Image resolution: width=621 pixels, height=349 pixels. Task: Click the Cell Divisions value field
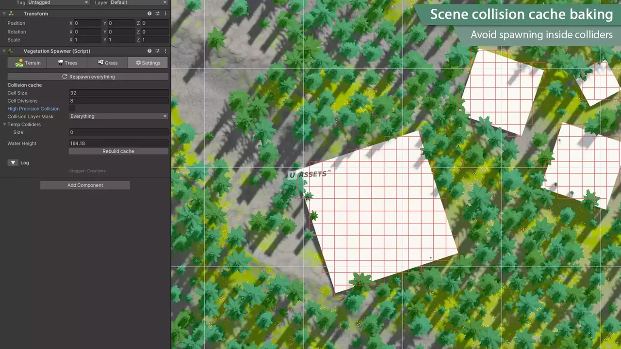(x=118, y=101)
